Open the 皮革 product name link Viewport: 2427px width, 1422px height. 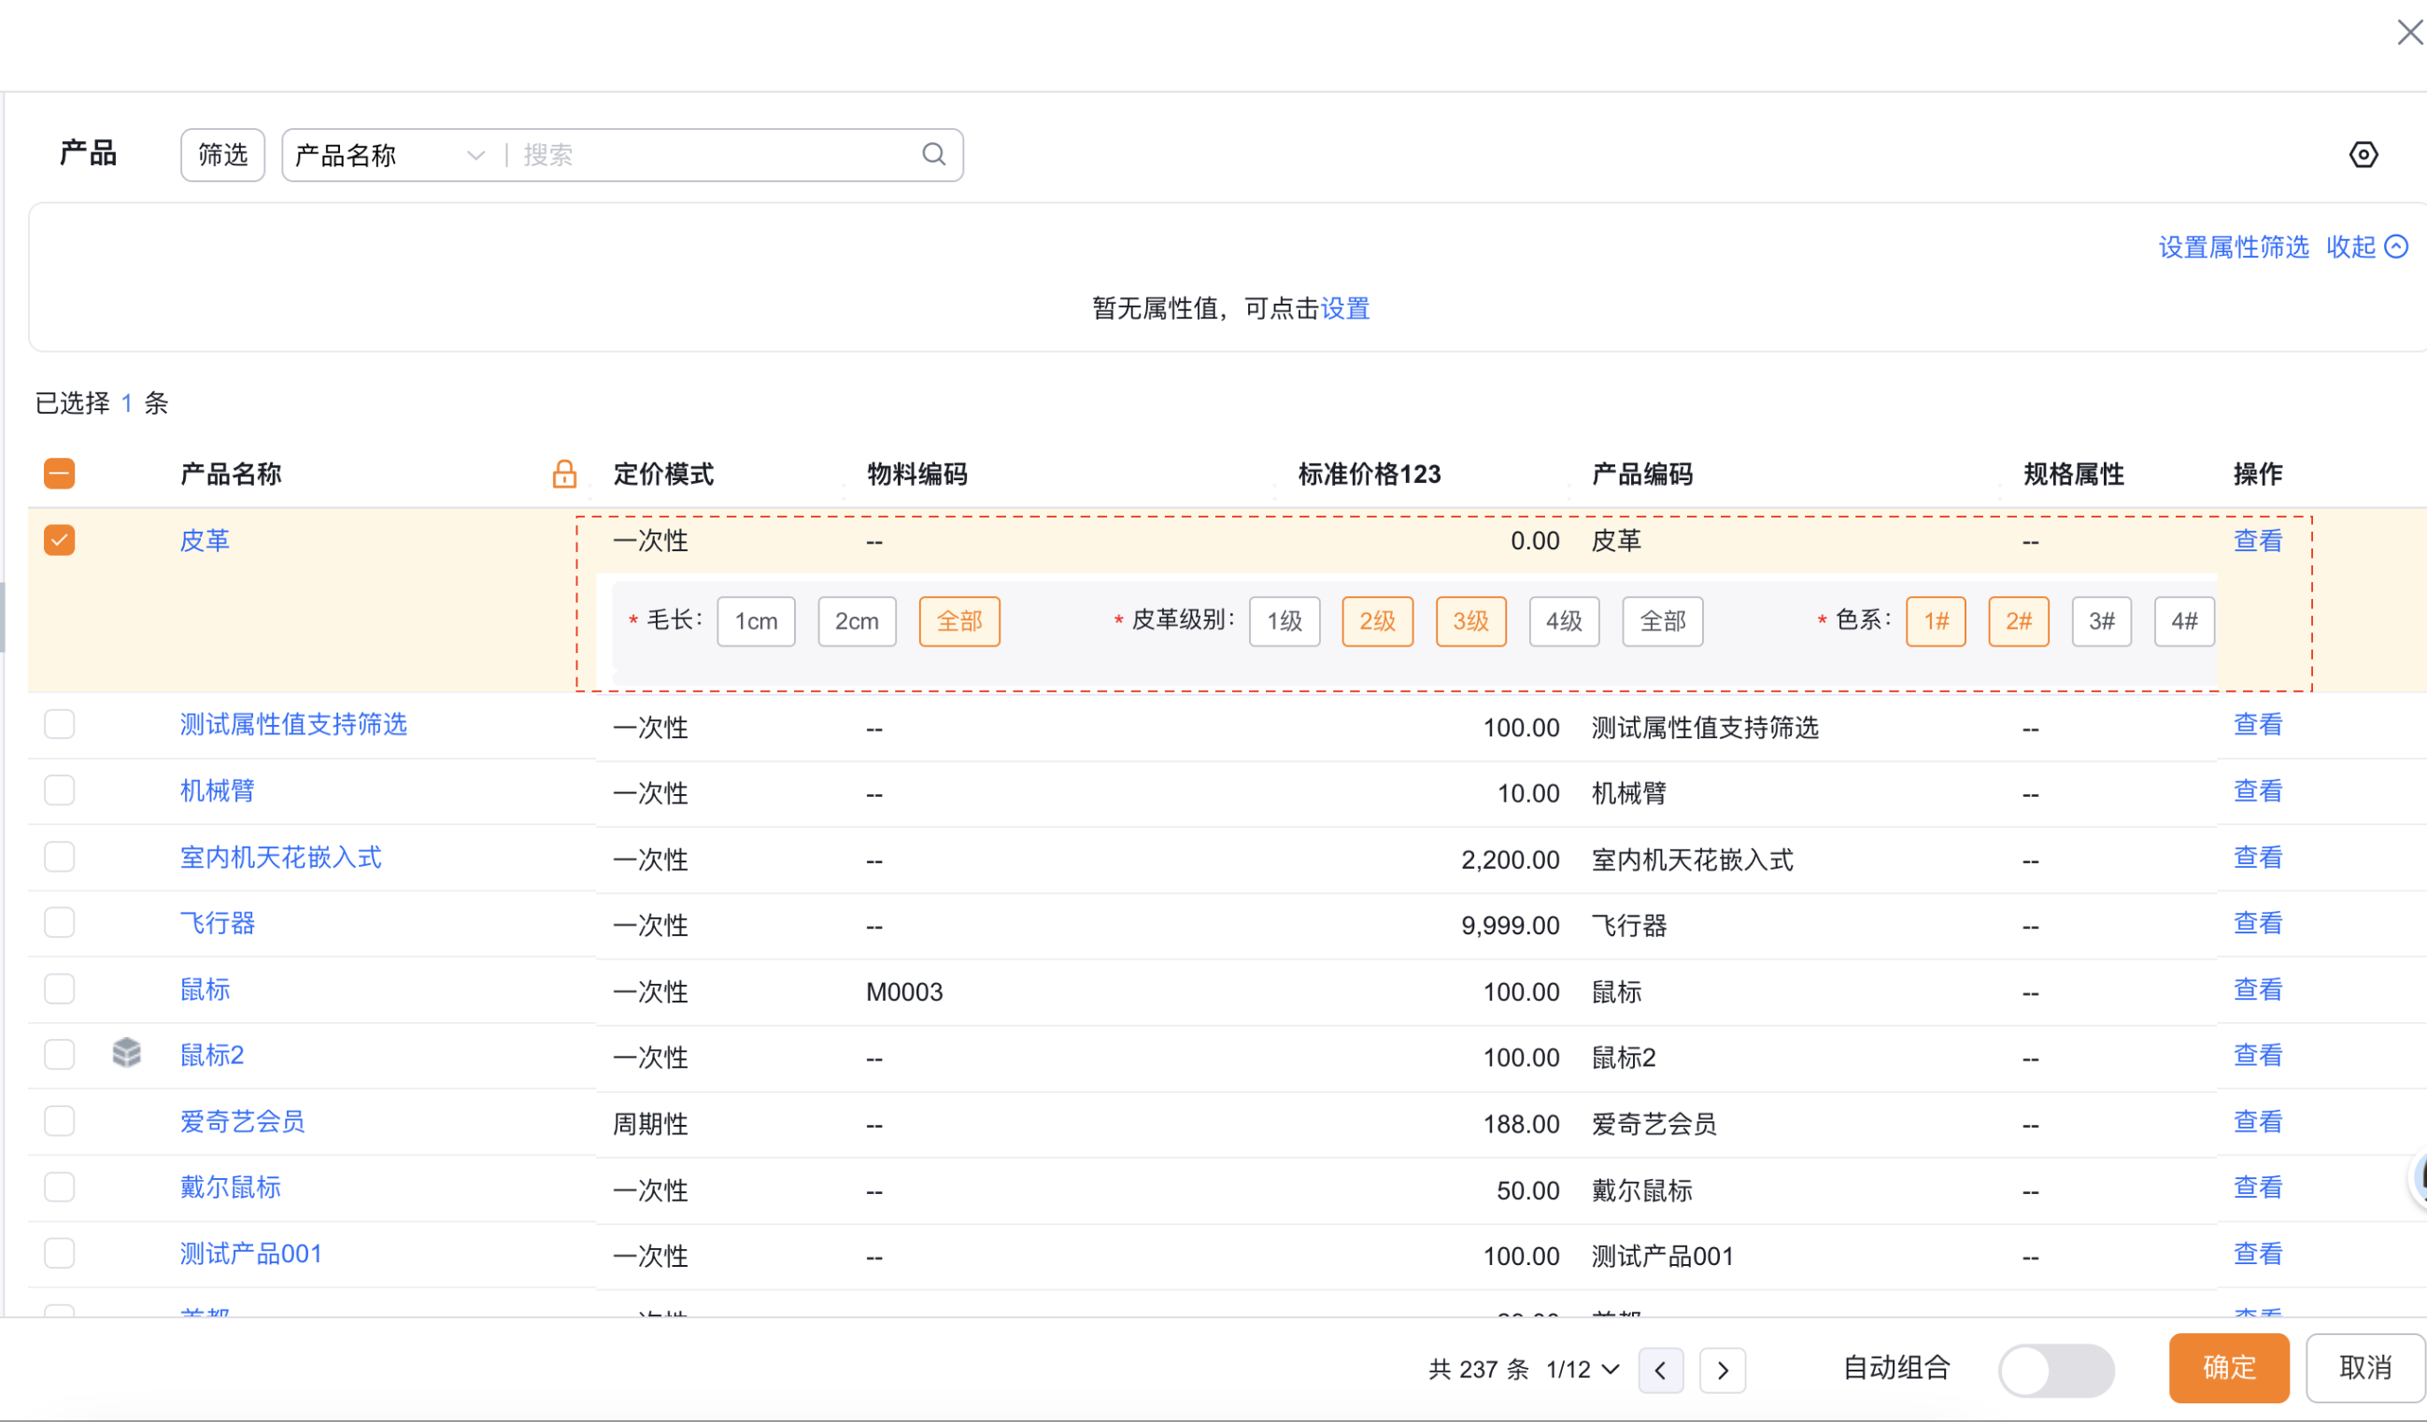click(206, 540)
